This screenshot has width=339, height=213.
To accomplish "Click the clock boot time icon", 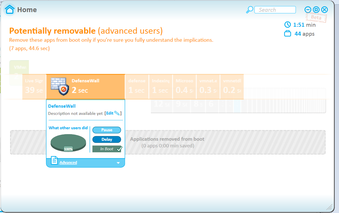I will 288,24.
